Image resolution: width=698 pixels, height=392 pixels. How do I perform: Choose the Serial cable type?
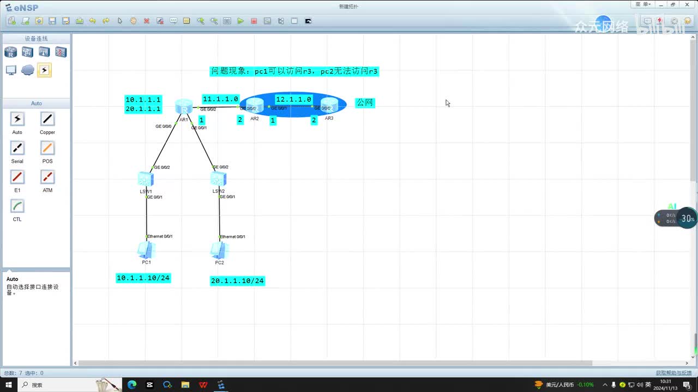pyautogui.click(x=17, y=148)
